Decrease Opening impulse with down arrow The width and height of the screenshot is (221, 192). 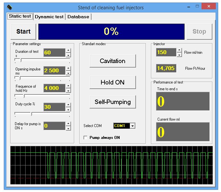coord(68,73)
